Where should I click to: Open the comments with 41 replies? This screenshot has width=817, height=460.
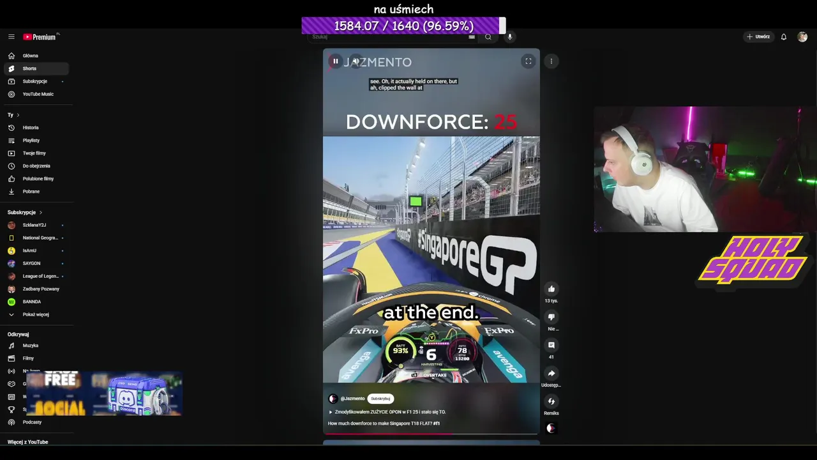click(551, 345)
